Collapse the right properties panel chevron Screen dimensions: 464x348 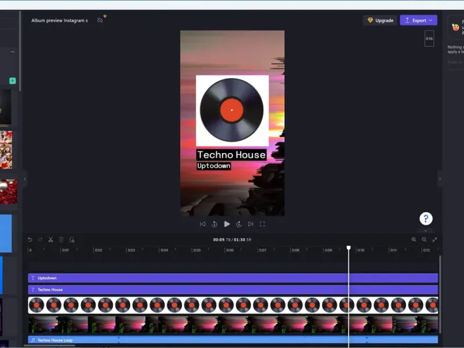click(440, 179)
